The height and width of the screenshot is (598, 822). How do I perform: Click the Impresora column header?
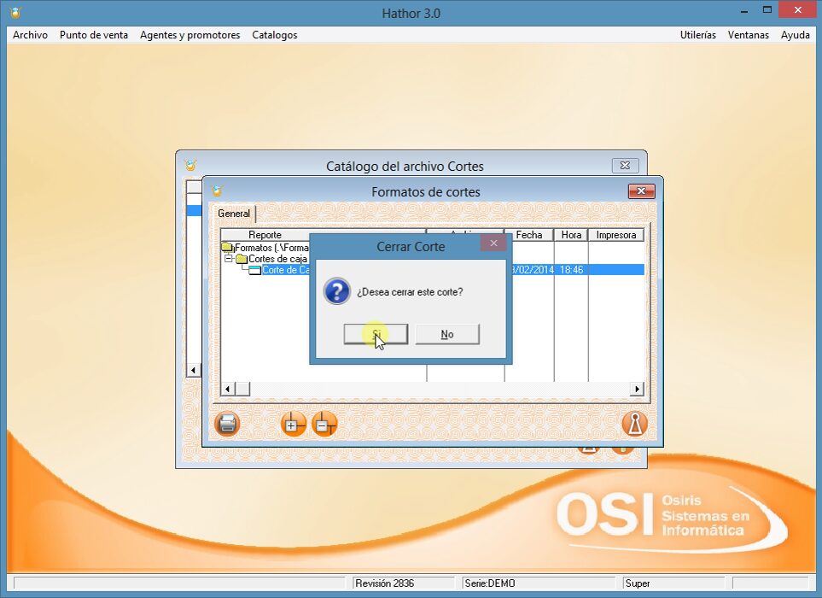[x=616, y=235]
